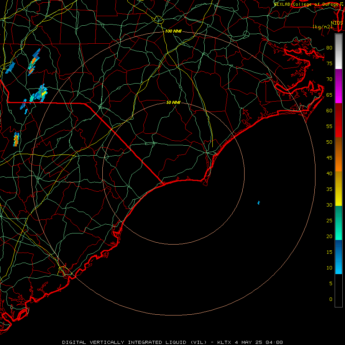Click the 4 MAY 25 date text

point(249,342)
